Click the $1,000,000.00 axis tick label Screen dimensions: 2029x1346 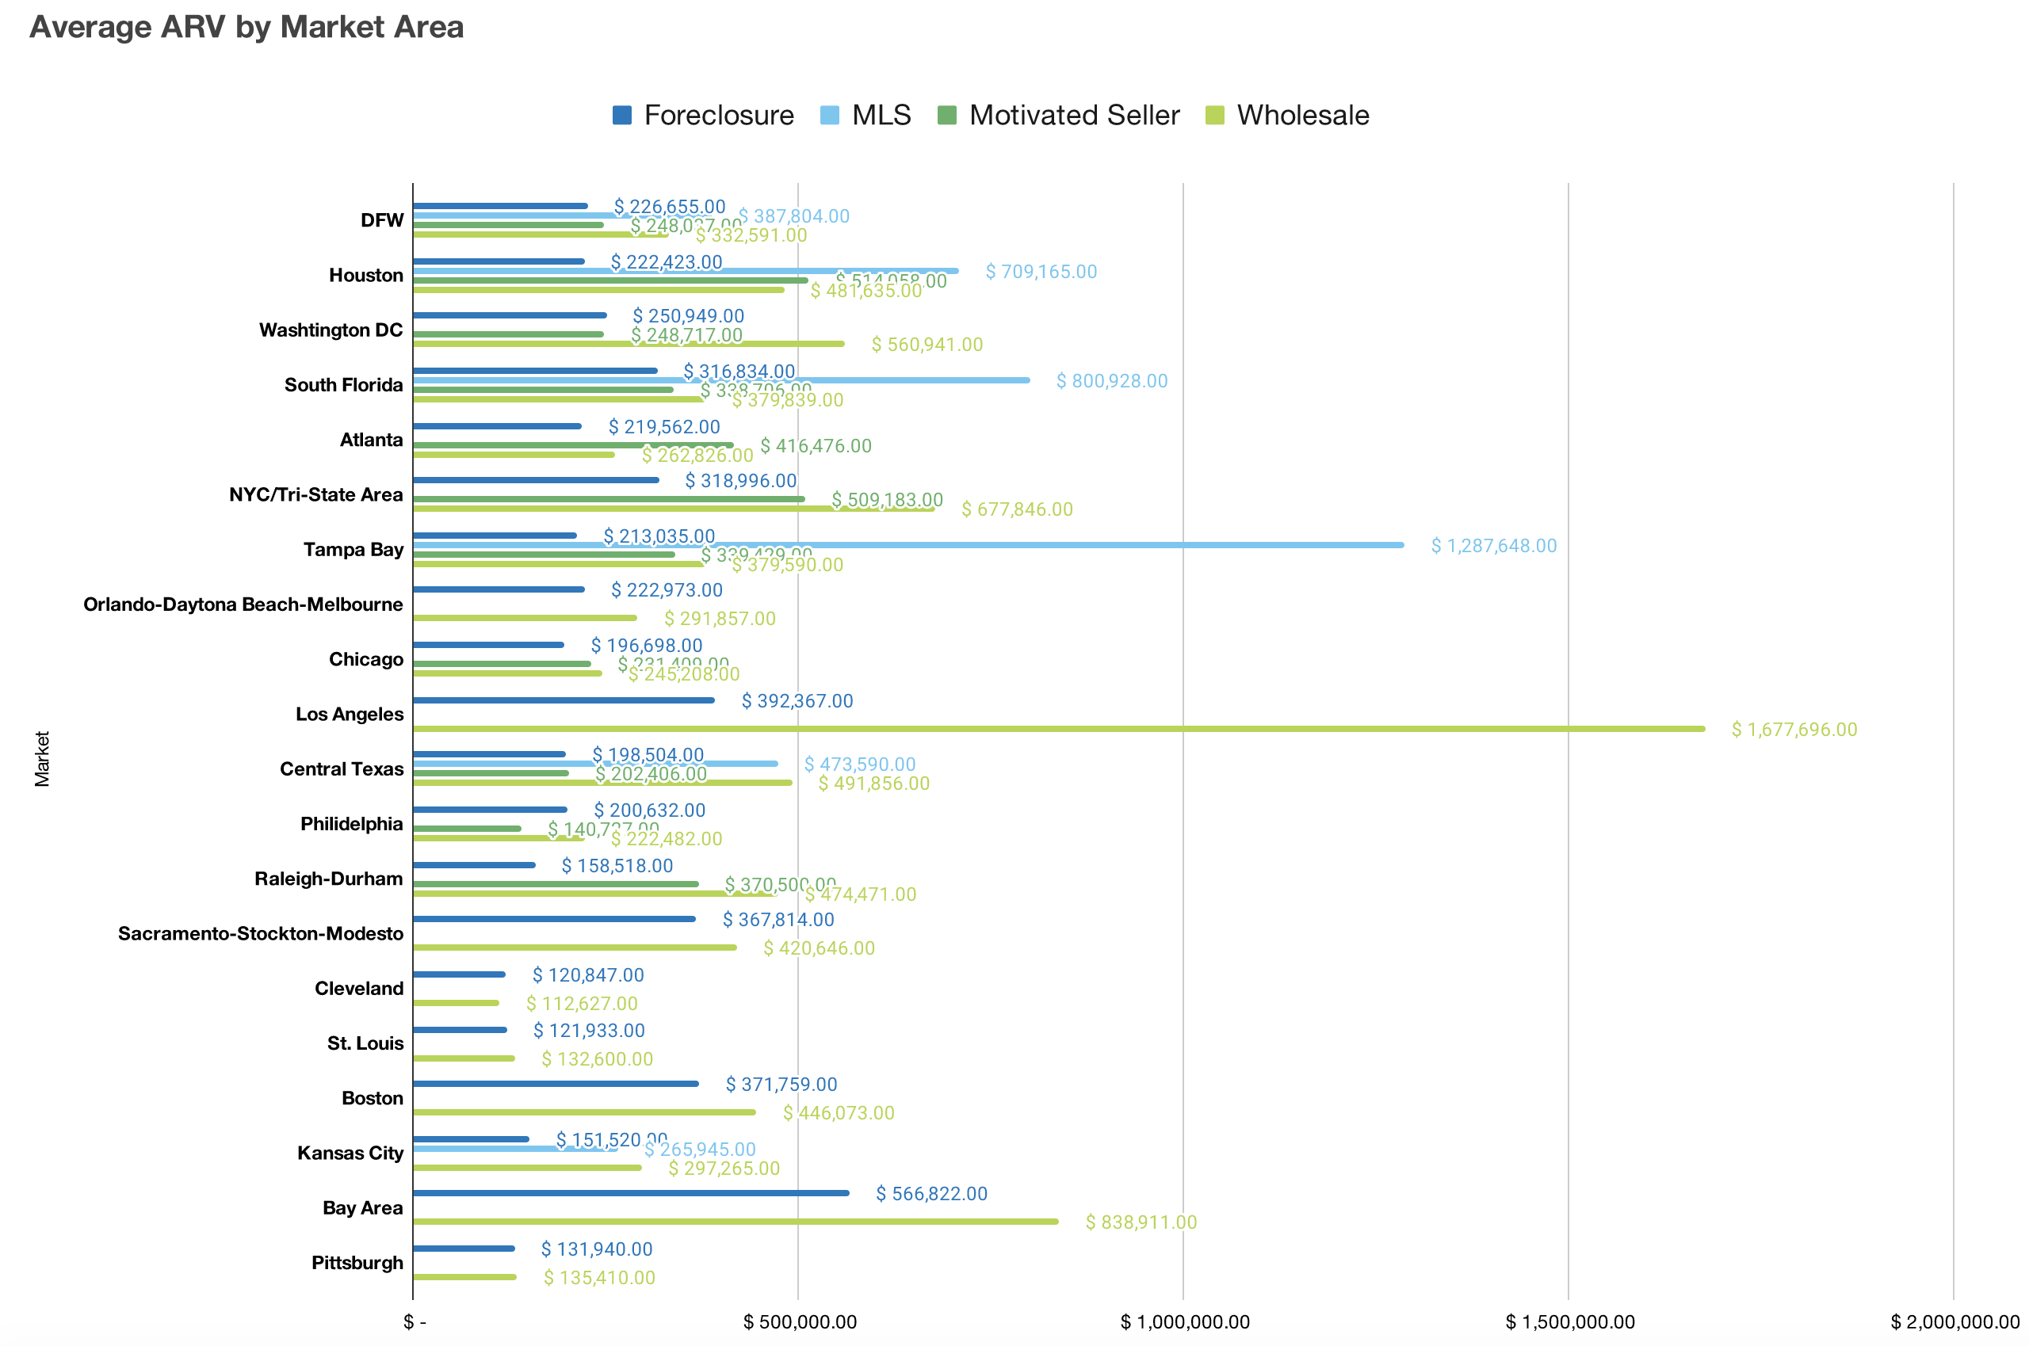1184,1322
